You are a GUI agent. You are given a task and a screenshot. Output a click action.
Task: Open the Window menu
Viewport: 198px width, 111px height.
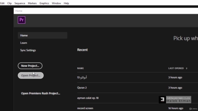[x=56, y=3]
